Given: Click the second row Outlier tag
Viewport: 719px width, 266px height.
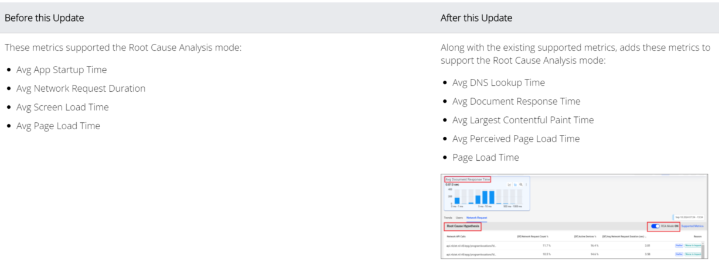Looking at the screenshot, I should pyautogui.click(x=679, y=254).
